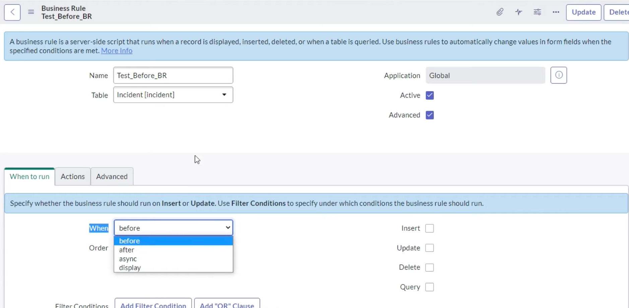629x308 pixels.
Task: Click the More Info link
Action: pyautogui.click(x=116, y=50)
